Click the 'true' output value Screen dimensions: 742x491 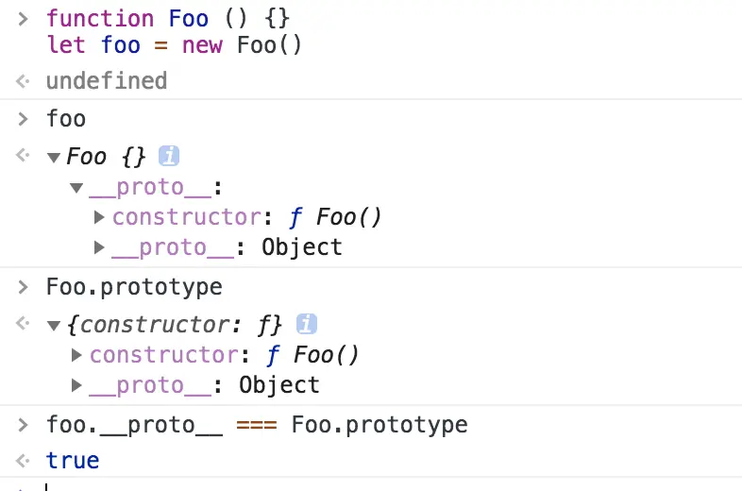click(73, 461)
